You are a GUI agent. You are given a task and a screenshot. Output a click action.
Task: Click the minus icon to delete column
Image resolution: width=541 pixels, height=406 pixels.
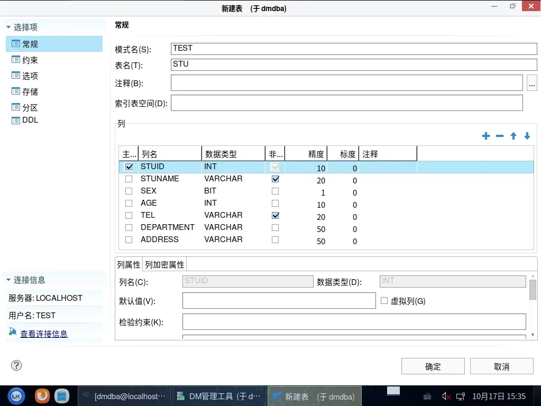[499, 136]
